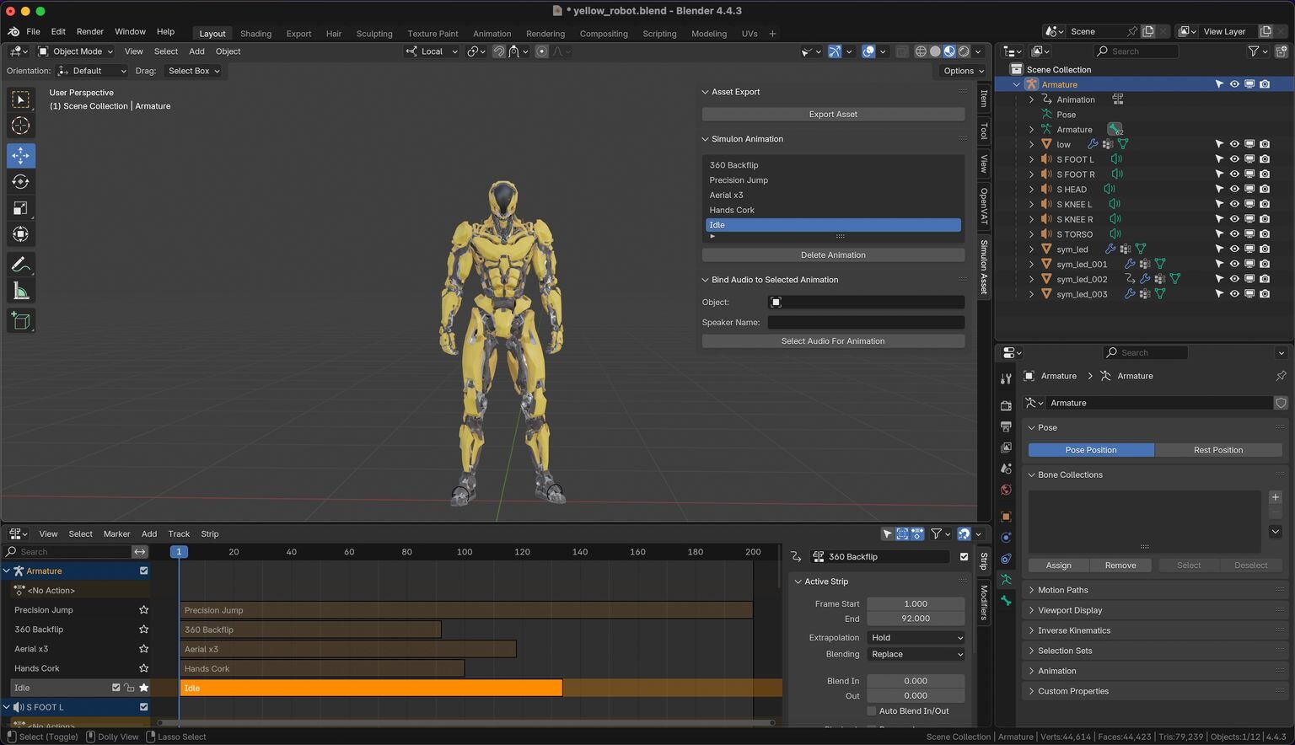Image resolution: width=1295 pixels, height=745 pixels.
Task: Enable Auto Blend In/Out checkbox
Action: (x=872, y=711)
